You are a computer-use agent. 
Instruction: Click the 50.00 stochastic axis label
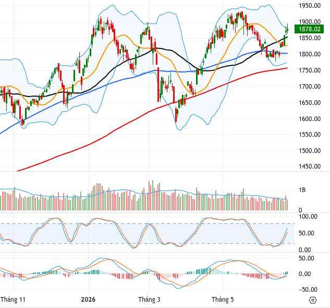click(x=306, y=233)
